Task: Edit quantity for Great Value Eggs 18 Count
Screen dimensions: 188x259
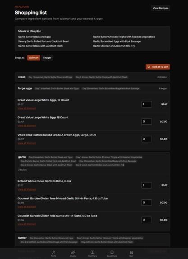Action: point(147,122)
